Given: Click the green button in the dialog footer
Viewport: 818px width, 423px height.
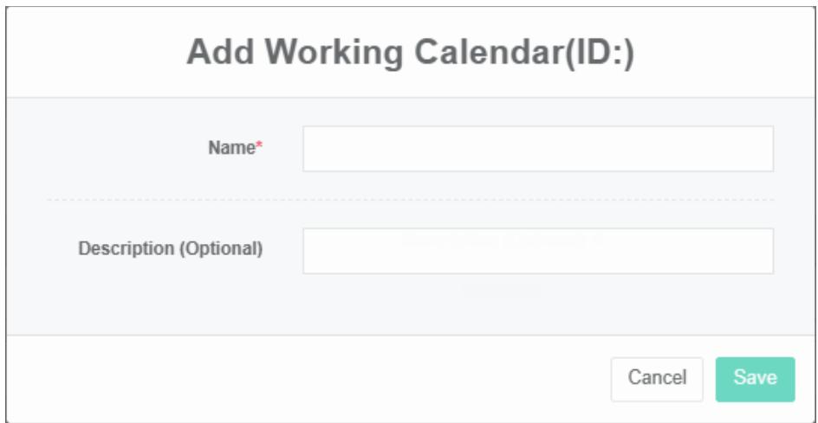Looking at the screenshot, I should click(x=755, y=379).
